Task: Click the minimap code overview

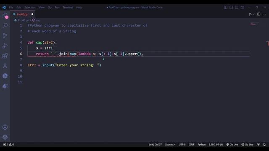Action: point(254,24)
